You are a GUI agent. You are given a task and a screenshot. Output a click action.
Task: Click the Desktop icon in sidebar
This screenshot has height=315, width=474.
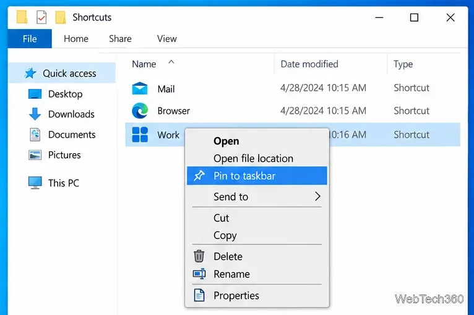coord(35,94)
